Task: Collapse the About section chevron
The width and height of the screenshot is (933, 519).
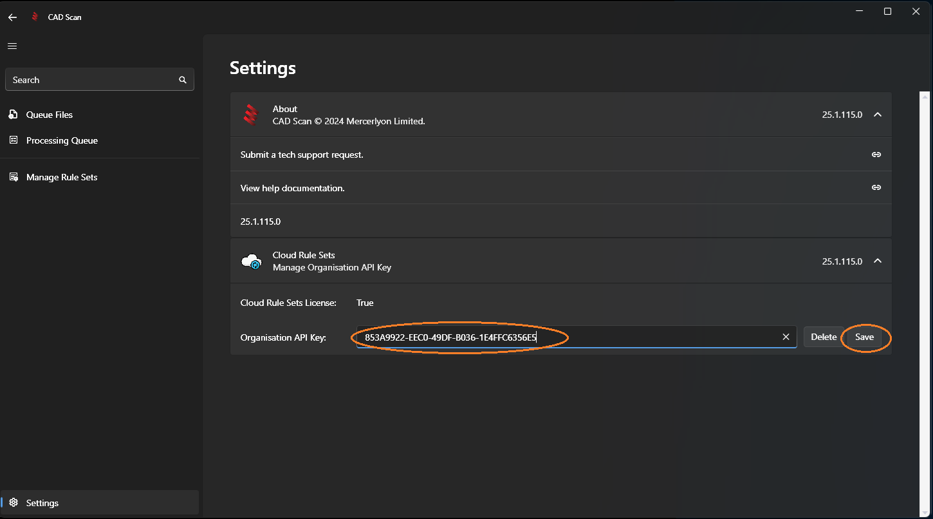Action: point(877,115)
